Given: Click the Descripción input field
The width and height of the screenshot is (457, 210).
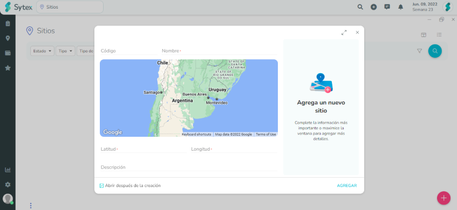Looking at the screenshot, I should [x=189, y=167].
